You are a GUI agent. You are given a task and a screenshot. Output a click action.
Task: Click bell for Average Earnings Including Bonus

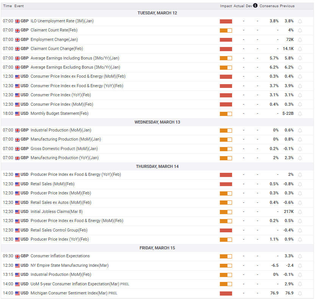(x=300, y=58)
